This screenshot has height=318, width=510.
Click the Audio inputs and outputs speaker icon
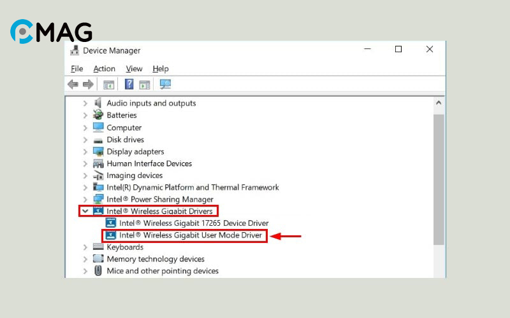[98, 103]
